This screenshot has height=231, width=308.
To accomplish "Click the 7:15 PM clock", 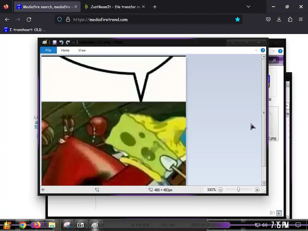I will [x=280, y=225].
